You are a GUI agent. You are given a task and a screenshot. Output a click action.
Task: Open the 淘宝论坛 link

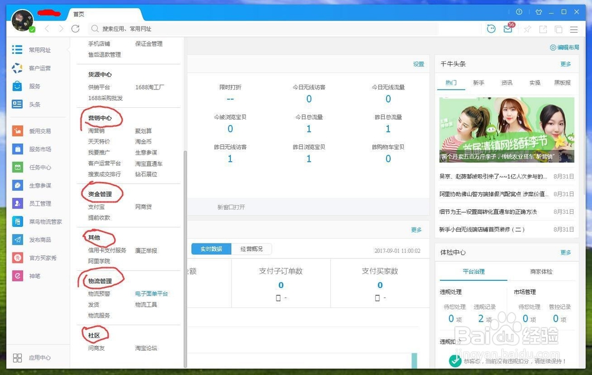(146, 348)
